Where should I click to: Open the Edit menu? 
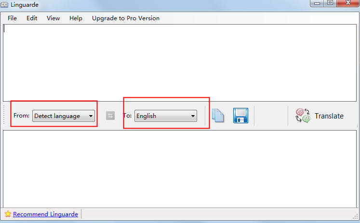coord(32,18)
